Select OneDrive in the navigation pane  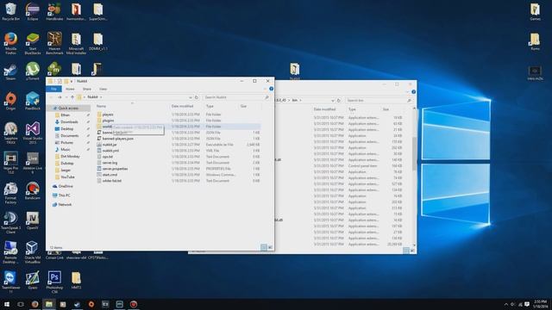66,186
